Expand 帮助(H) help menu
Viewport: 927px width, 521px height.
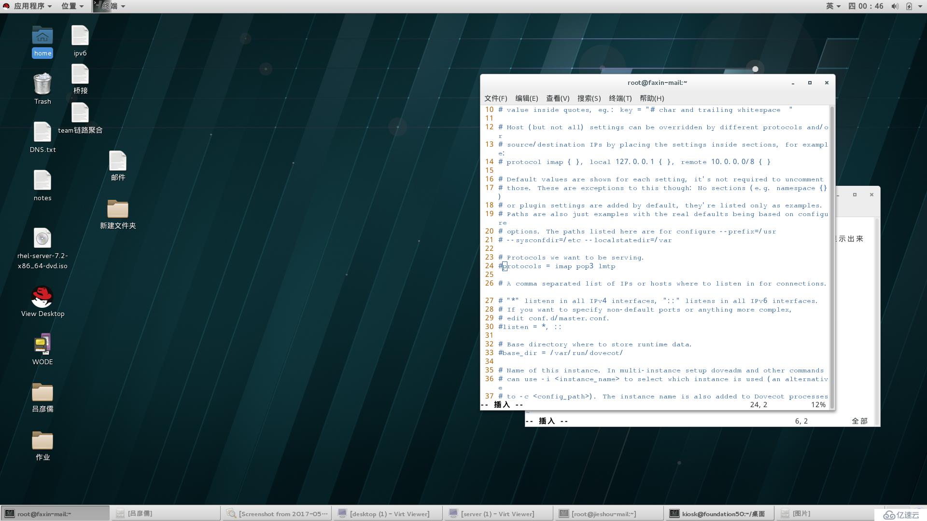[652, 98]
